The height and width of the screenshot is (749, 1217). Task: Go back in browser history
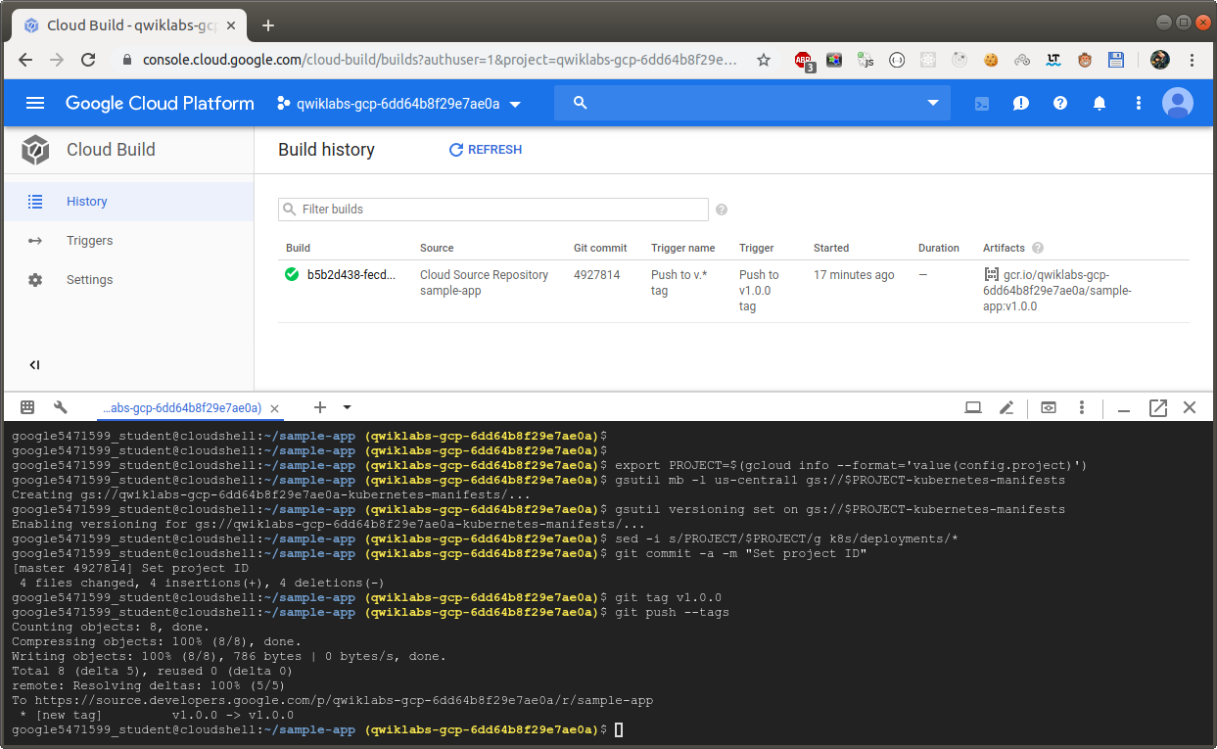pyautogui.click(x=25, y=60)
